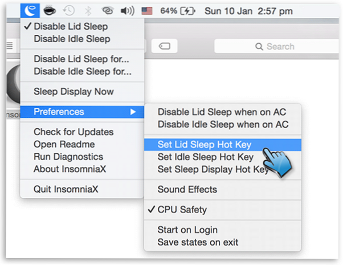The image size is (343, 265).
Task: Enable Start on Login
Action: [x=187, y=230]
